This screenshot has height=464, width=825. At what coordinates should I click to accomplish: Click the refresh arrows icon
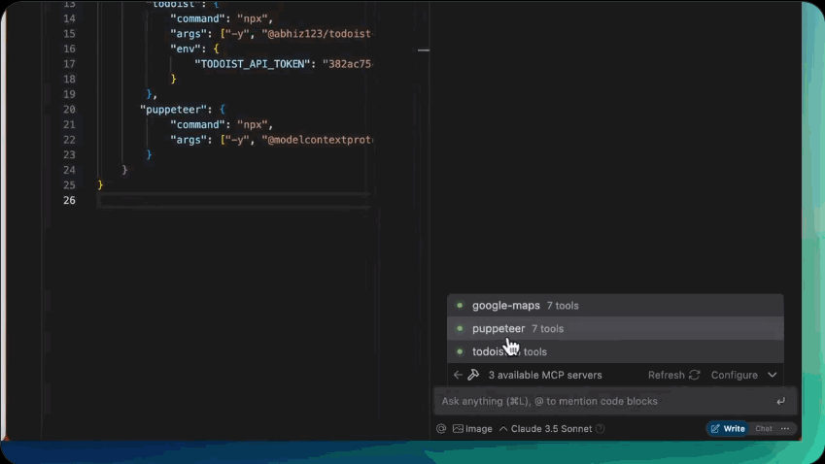point(694,375)
